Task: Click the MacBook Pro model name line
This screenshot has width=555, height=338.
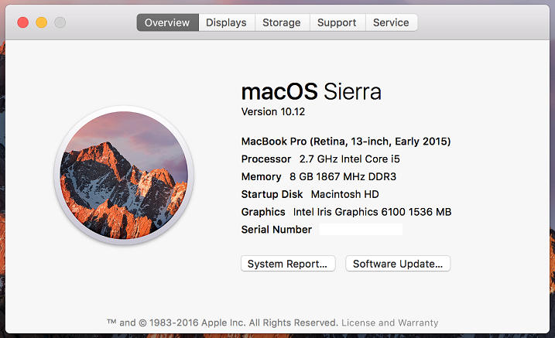Action: (x=346, y=142)
